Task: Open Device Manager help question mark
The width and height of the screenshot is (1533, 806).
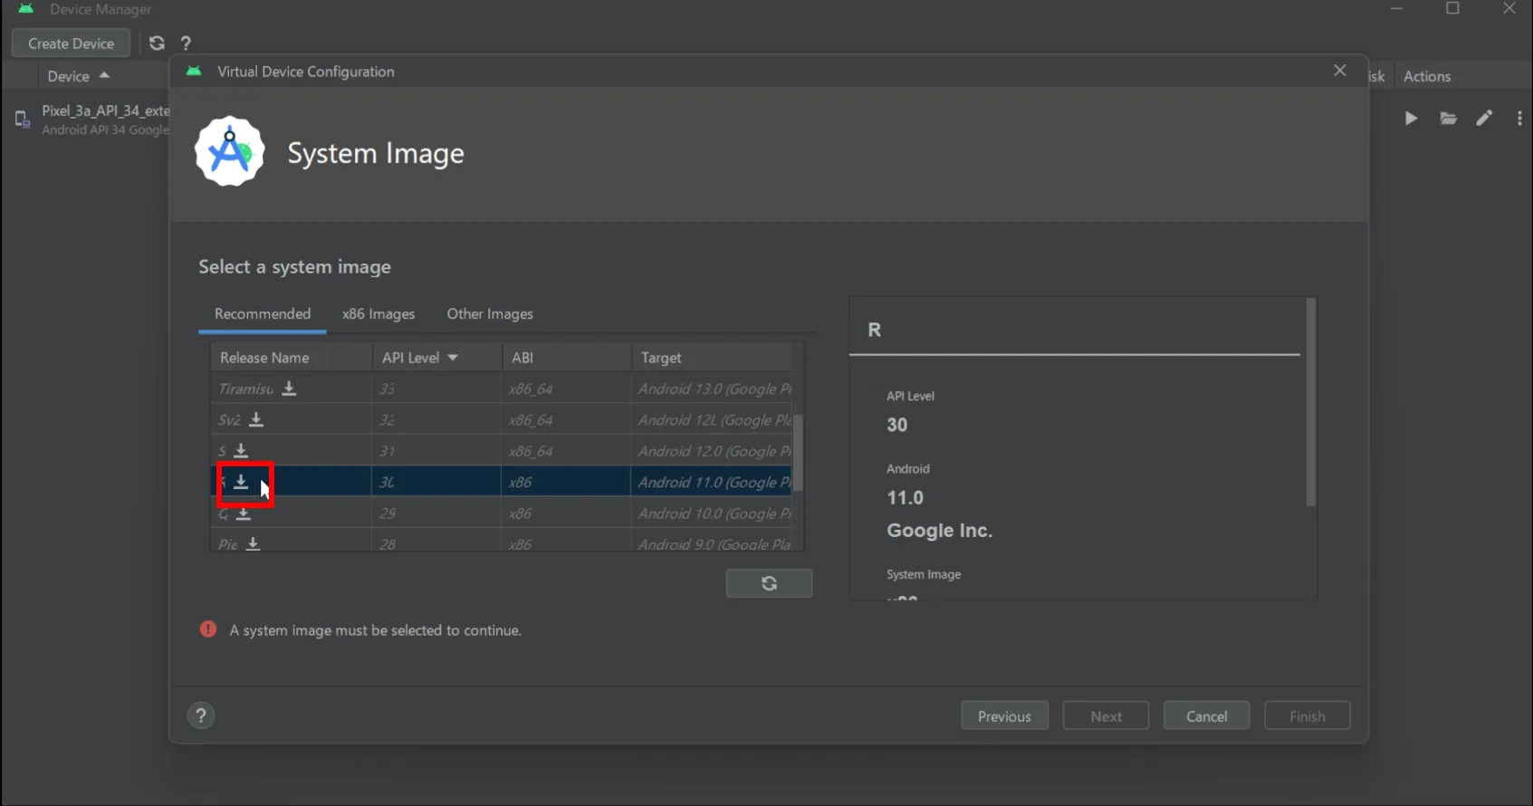Action: click(186, 43)
